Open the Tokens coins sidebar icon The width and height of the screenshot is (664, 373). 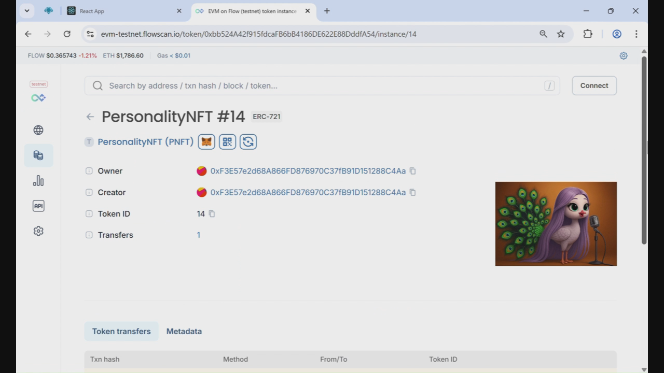[x=38, y=155]
